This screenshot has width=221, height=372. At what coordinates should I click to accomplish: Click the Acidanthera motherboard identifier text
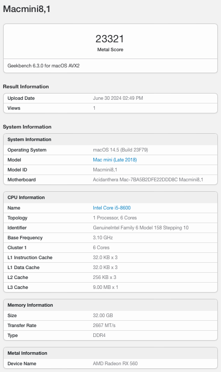[148, 180]
